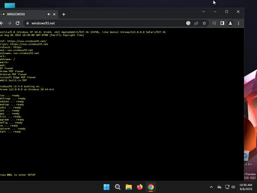
Task: Launch File Explorer from the taskbar
Action: coord(129,187)
